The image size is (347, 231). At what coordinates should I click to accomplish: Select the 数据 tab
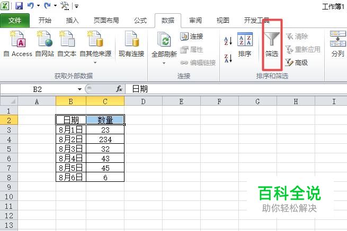click(x=168, y=21)
